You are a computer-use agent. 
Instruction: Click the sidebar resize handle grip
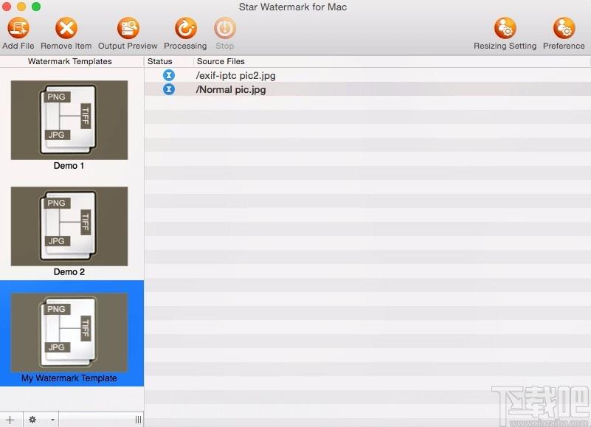138,420
